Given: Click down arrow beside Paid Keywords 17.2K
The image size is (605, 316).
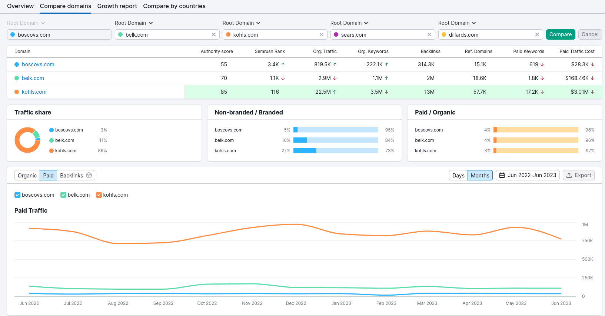Looking at the screenshot, I should click(542, 92).
